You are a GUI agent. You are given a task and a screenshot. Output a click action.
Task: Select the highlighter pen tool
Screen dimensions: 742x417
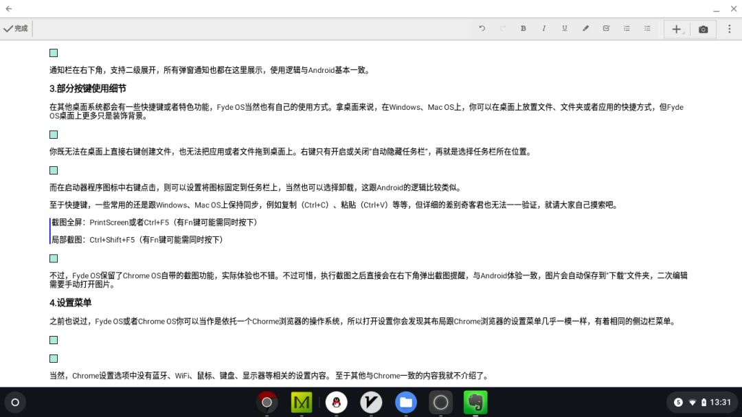(585, 29)
